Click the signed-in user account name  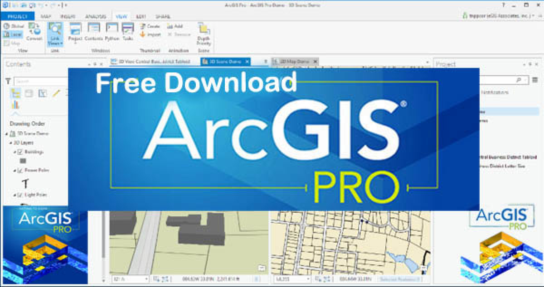(x=501, y=15)
